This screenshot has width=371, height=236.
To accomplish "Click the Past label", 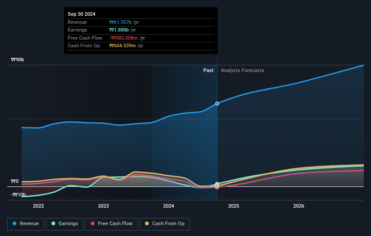I will [x=208, y=70].
